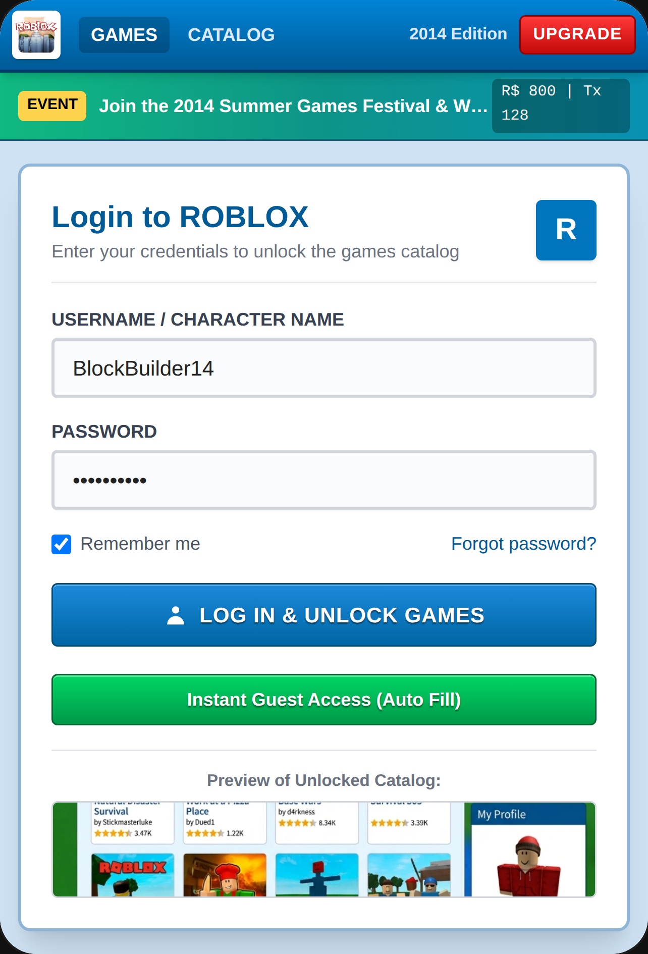Open the Summer Games Festival announcement
Screen dimensions: 648x954
coord(293,106)
